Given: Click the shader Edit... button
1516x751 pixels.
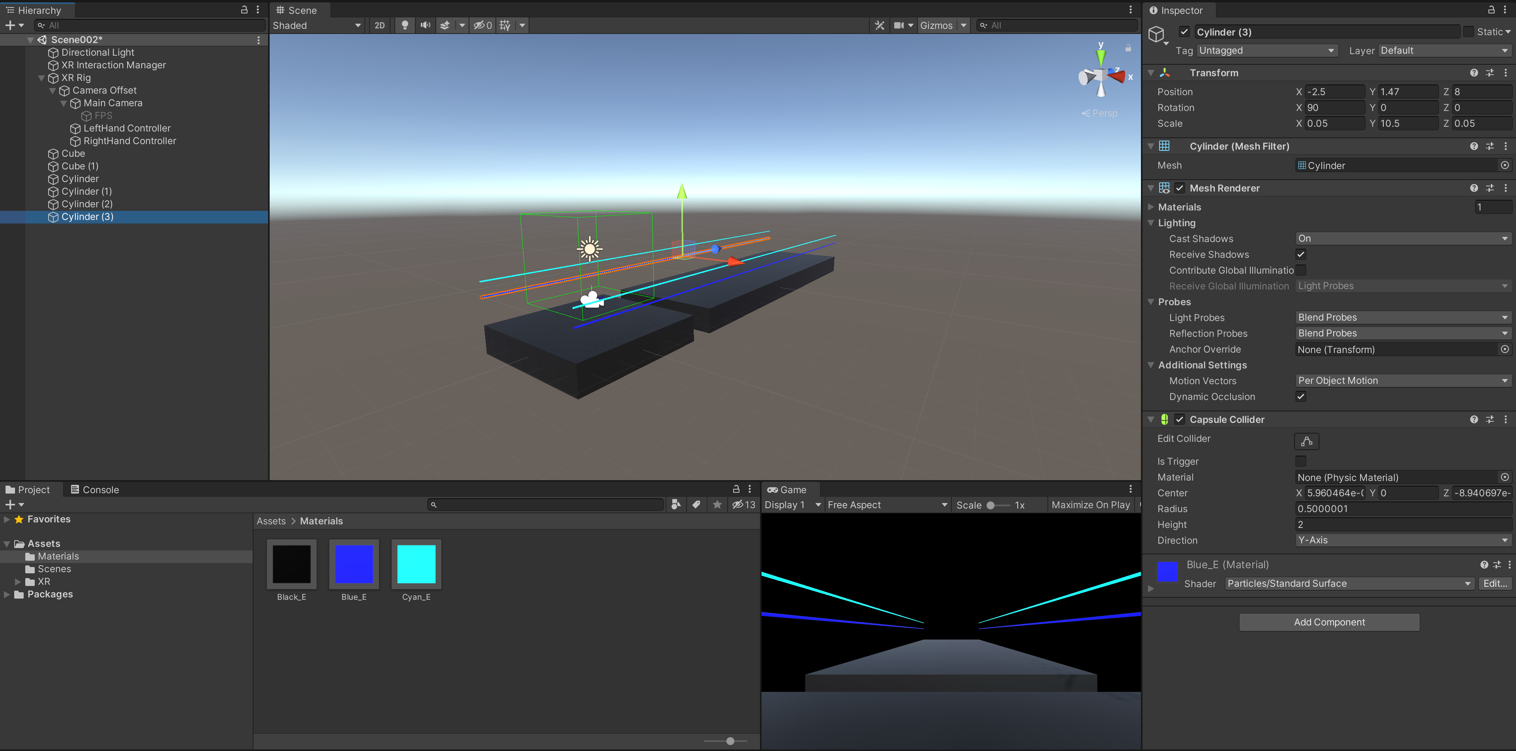Looking at the screenshot, I should pyautogui.click(x=1494, y=583).
